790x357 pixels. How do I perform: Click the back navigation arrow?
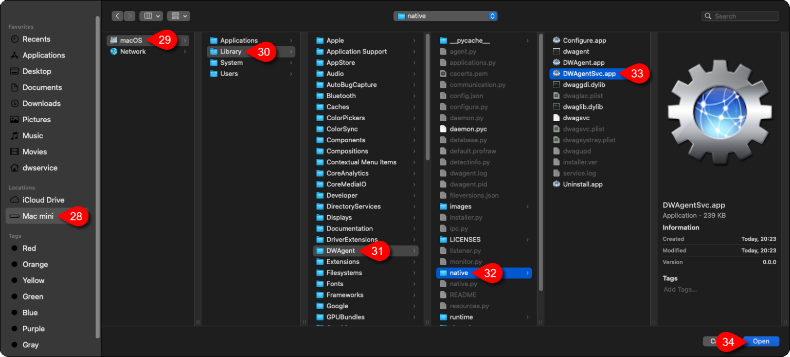point(117,15)
